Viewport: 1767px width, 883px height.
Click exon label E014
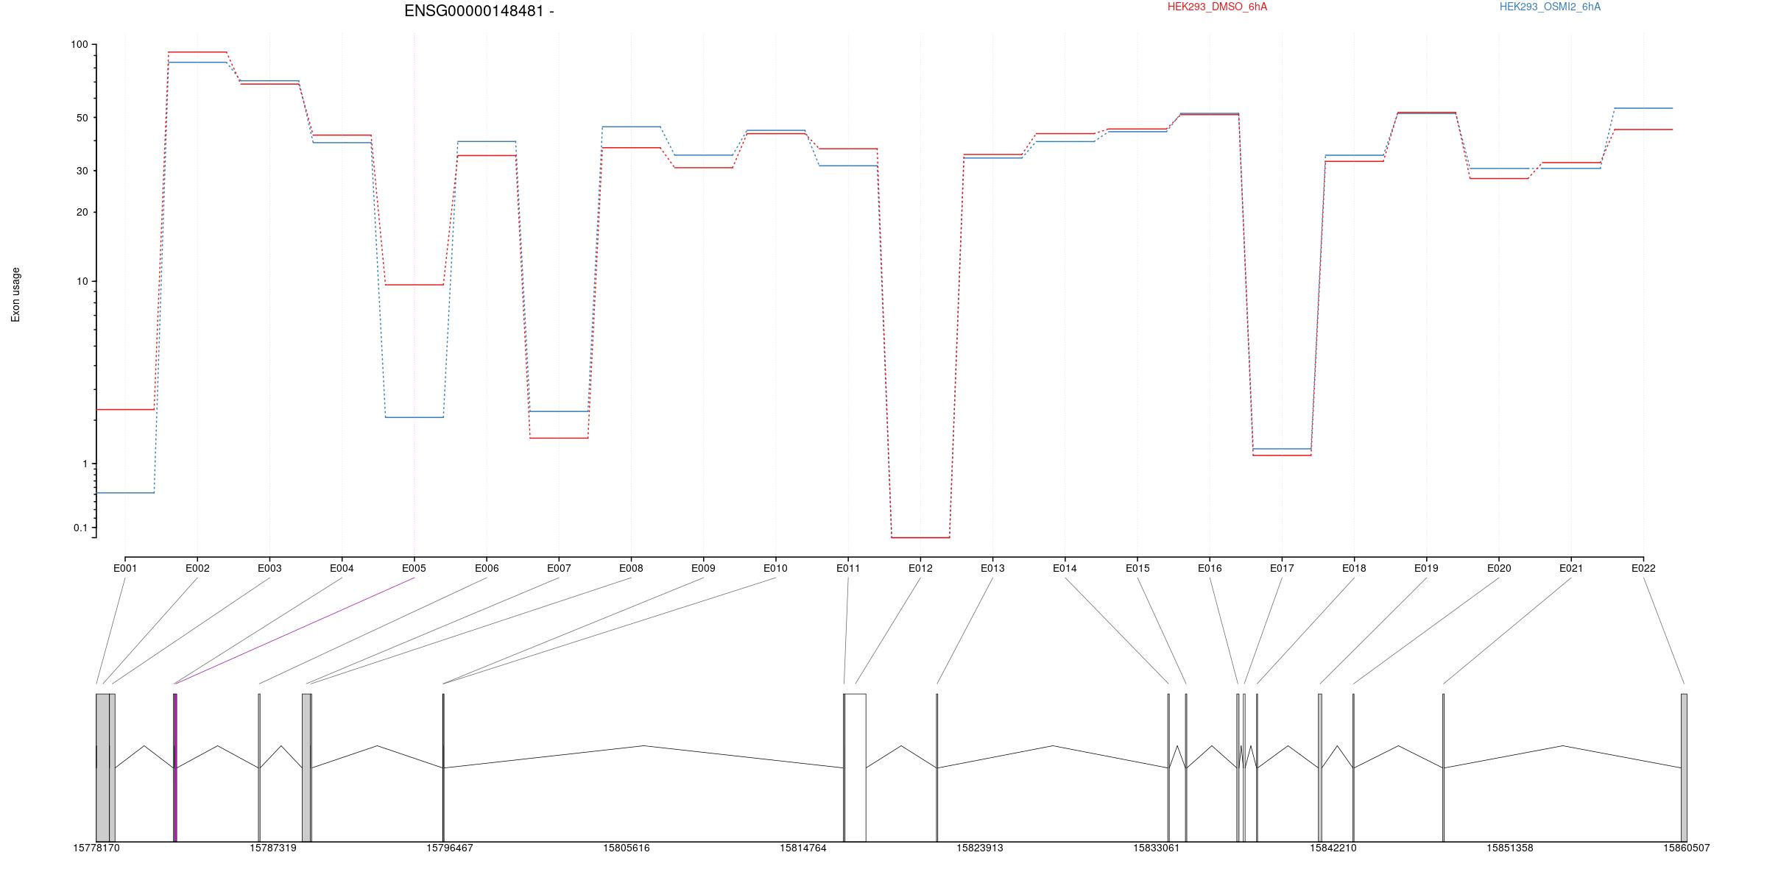[x=1065, y=568]
